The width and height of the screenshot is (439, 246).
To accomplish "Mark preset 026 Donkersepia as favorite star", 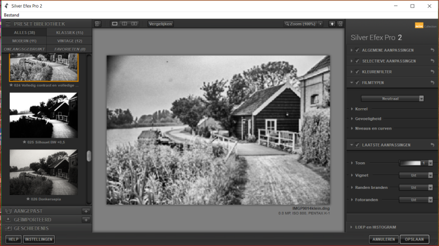I will (x=28, y=199).
